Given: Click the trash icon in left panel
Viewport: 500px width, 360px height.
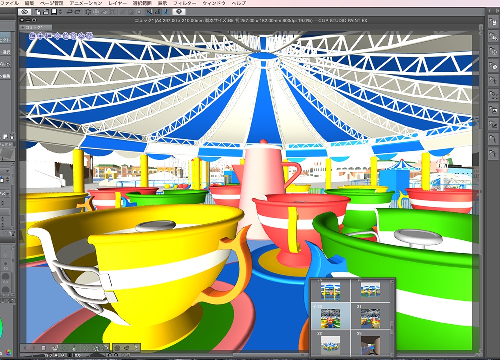Looking at the screenshot, I should coord(12,136).
